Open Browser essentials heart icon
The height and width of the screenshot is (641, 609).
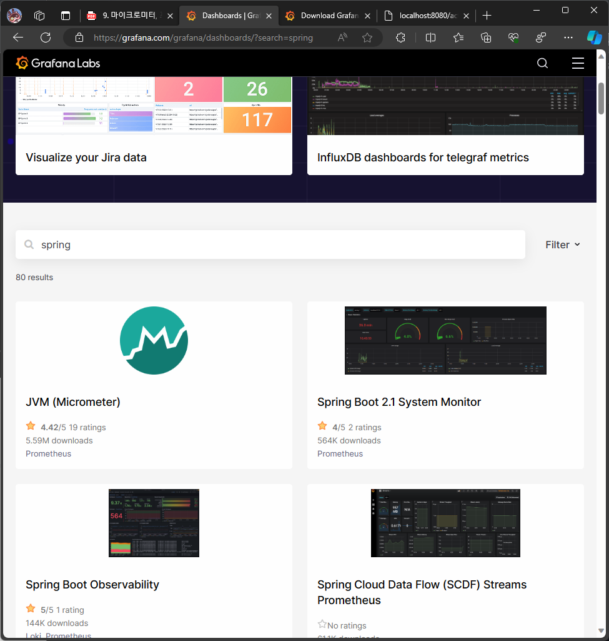click(x=513, y=38)
